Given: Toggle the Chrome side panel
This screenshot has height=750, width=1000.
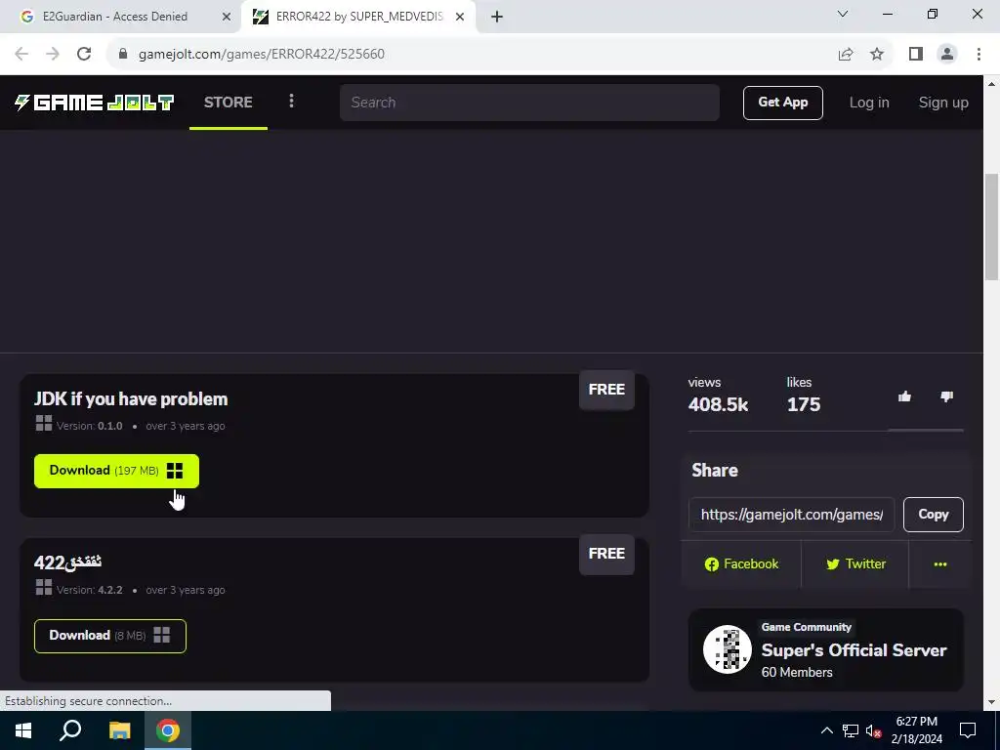Looking at the screenshot, I should click(916, 55).
